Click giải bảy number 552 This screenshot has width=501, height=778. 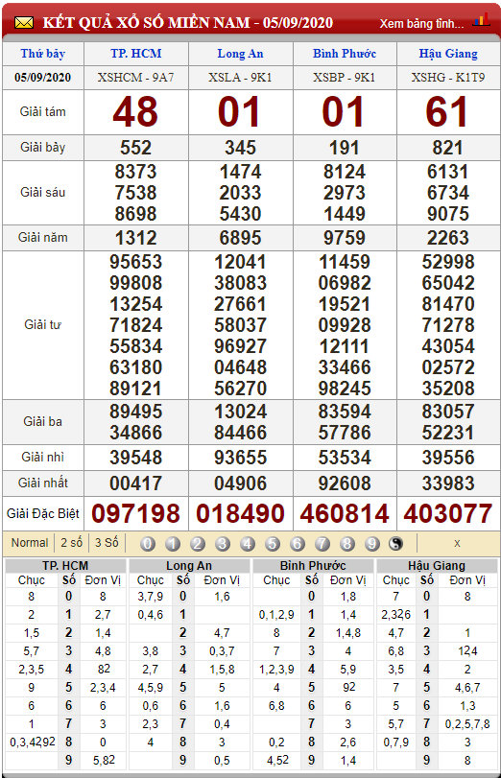pos(135,148)
